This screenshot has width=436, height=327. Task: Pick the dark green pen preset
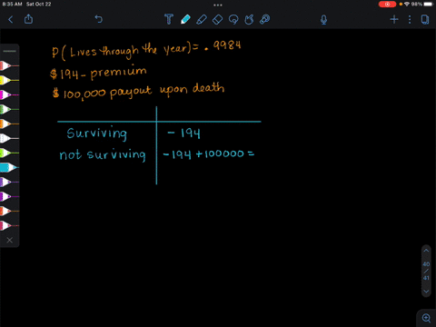coord(9,109)
